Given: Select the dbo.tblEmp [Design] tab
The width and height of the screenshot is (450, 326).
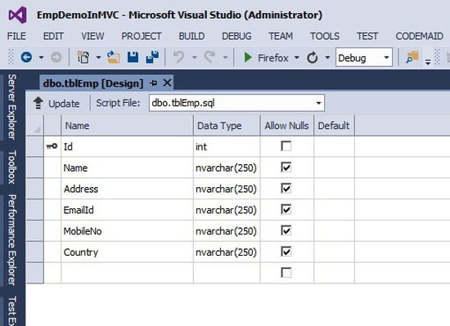Looking at the screenshot, I should [93, 83].
